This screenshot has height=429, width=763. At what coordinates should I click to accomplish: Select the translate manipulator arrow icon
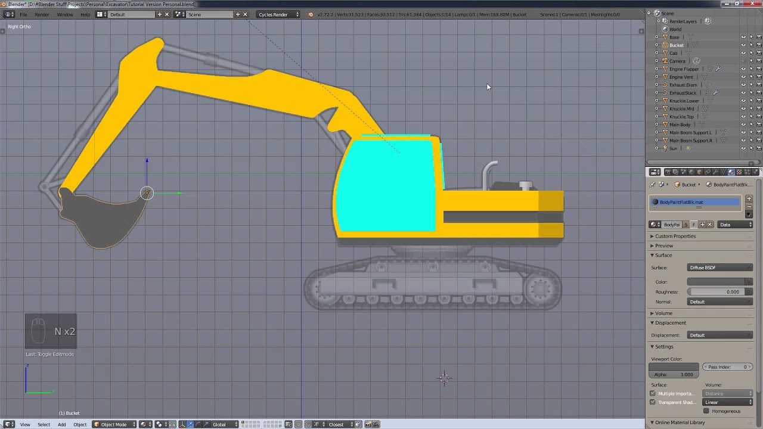(x=190, y=424)
